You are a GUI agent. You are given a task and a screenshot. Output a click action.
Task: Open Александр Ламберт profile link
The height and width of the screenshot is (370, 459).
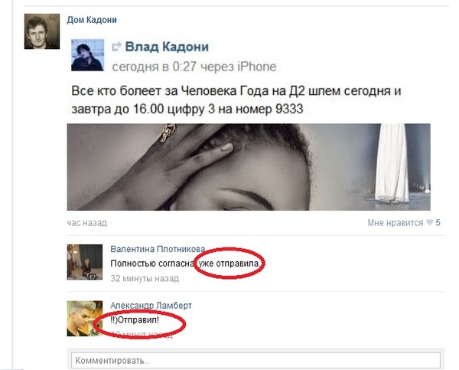(151, 306)
